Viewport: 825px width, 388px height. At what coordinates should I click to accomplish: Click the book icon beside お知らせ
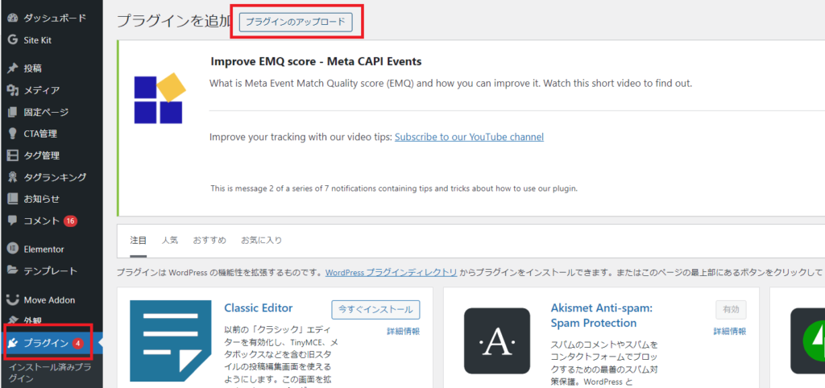(x=13, y=199)
